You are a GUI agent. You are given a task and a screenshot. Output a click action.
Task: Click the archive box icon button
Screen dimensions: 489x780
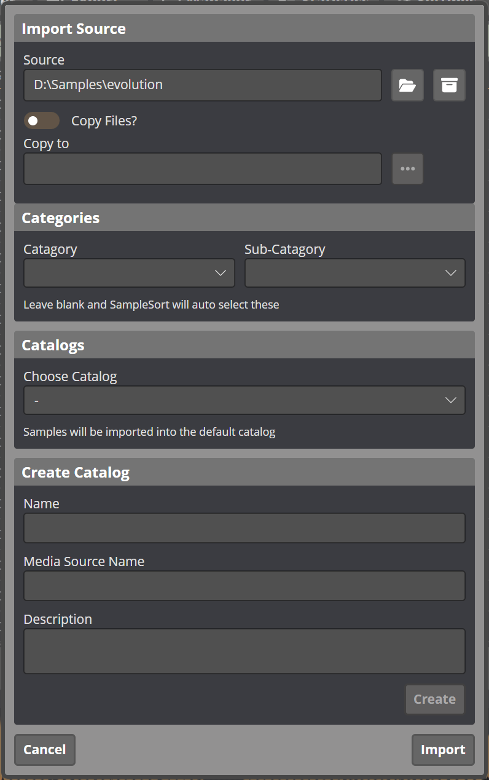[x=449, y=85]
